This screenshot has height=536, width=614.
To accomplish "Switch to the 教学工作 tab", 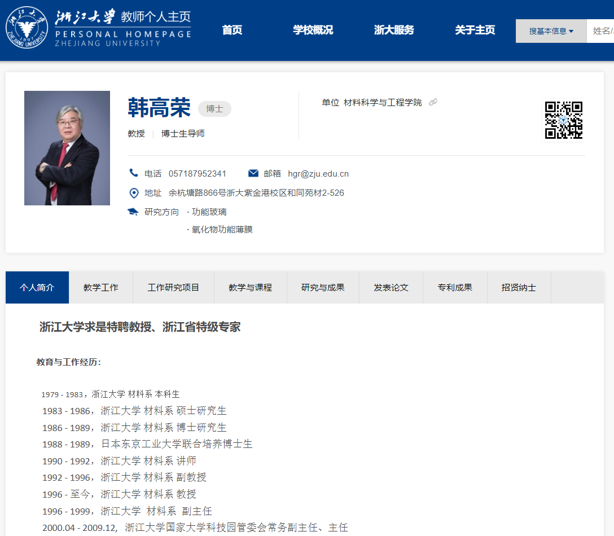I will tap(101, 287).
